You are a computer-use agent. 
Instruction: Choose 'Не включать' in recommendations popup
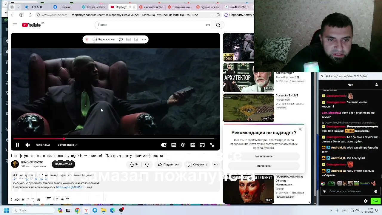point(264,156)
